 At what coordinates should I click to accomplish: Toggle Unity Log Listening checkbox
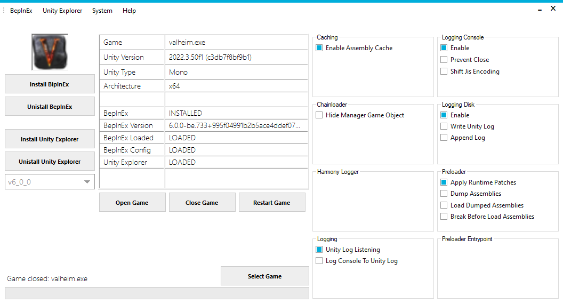click(319, 250)
